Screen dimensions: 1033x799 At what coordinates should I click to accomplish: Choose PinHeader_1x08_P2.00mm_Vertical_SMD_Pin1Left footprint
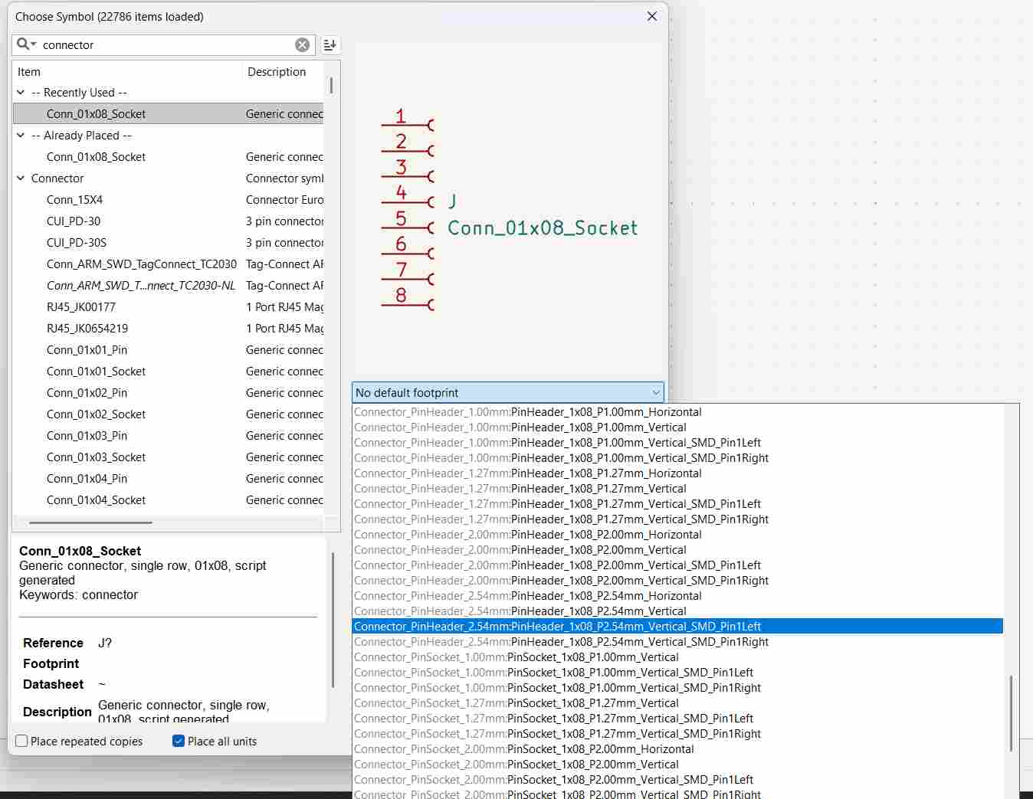[x=677, y=565]
